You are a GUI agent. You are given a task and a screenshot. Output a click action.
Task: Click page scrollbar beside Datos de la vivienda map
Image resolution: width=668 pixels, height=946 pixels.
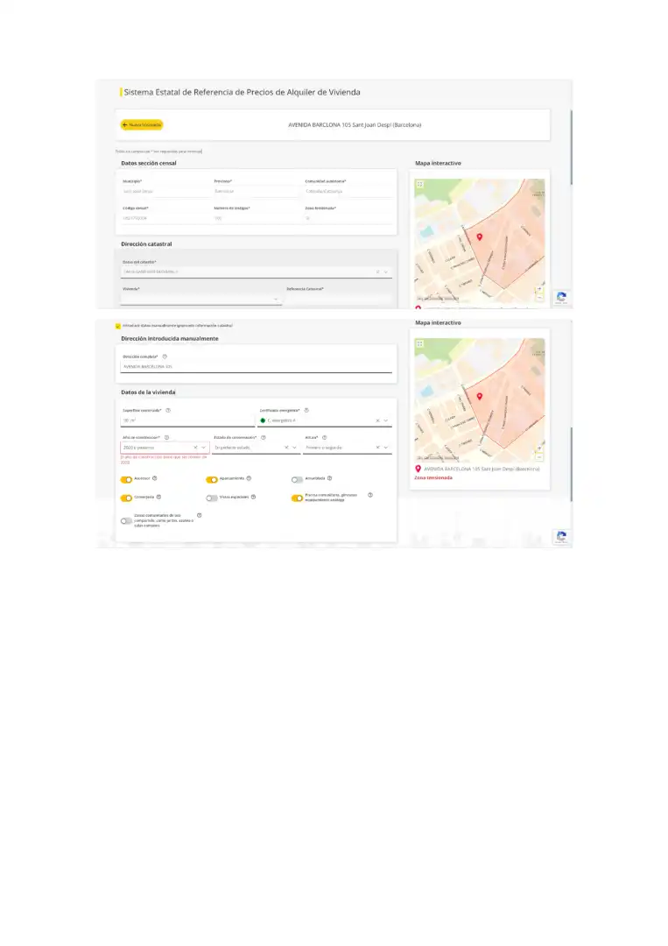[571, 463]
